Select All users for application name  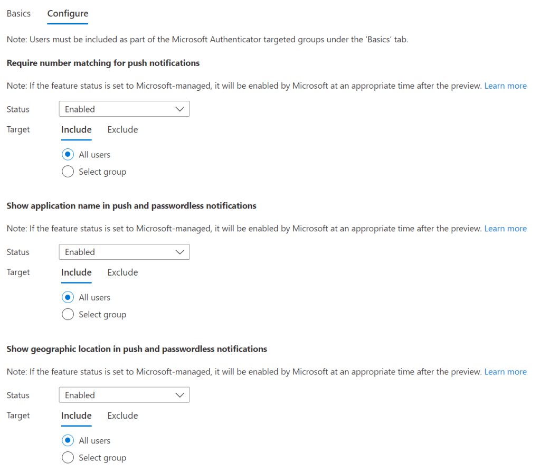68,298
